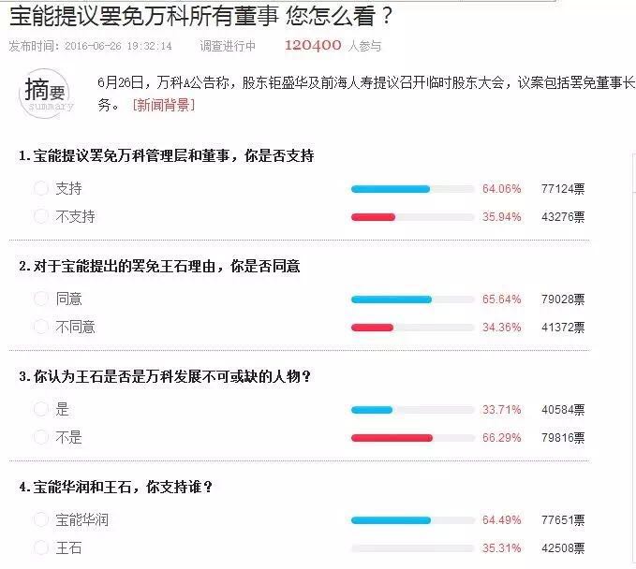This screenshot has width=636, height=569.
Task: Pick the 不是 radio button in question 3
Action: click(40, 438)
